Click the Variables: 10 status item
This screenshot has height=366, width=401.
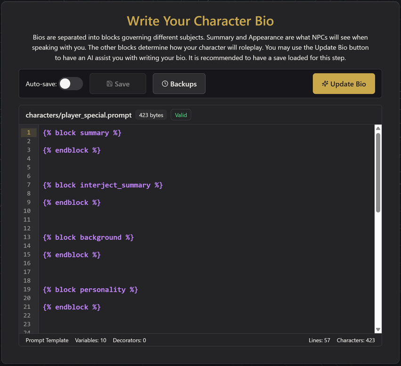90,341
